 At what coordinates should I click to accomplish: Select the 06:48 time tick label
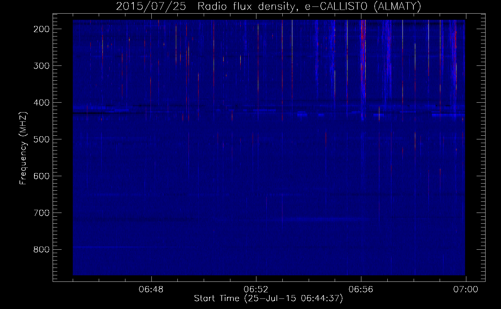151,290
